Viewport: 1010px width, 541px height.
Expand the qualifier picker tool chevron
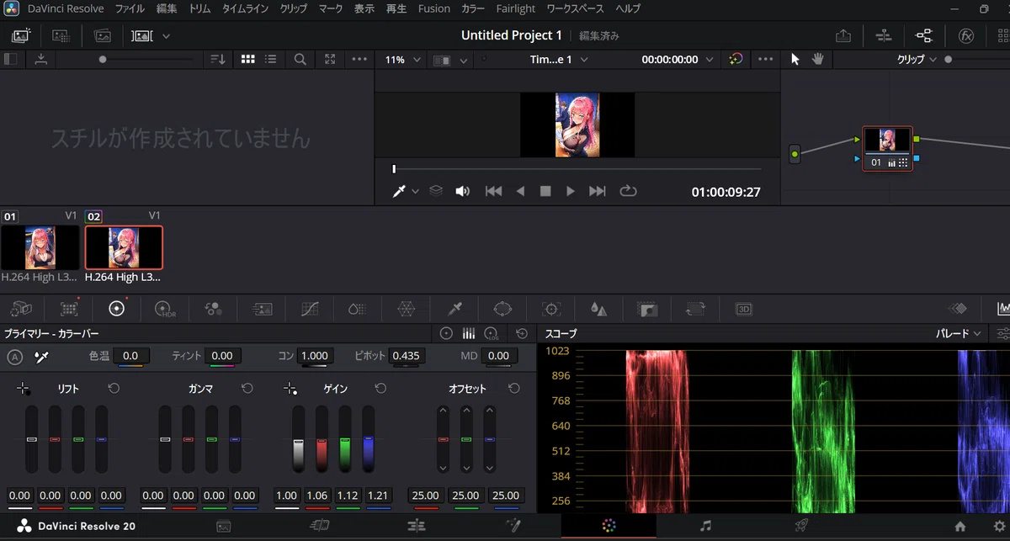tap(415, 192)
